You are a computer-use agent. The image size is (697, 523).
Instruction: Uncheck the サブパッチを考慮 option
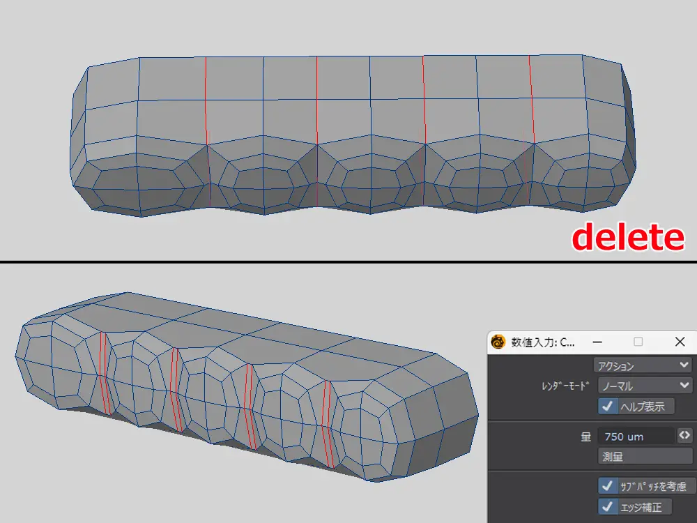[x=607, y=485]
